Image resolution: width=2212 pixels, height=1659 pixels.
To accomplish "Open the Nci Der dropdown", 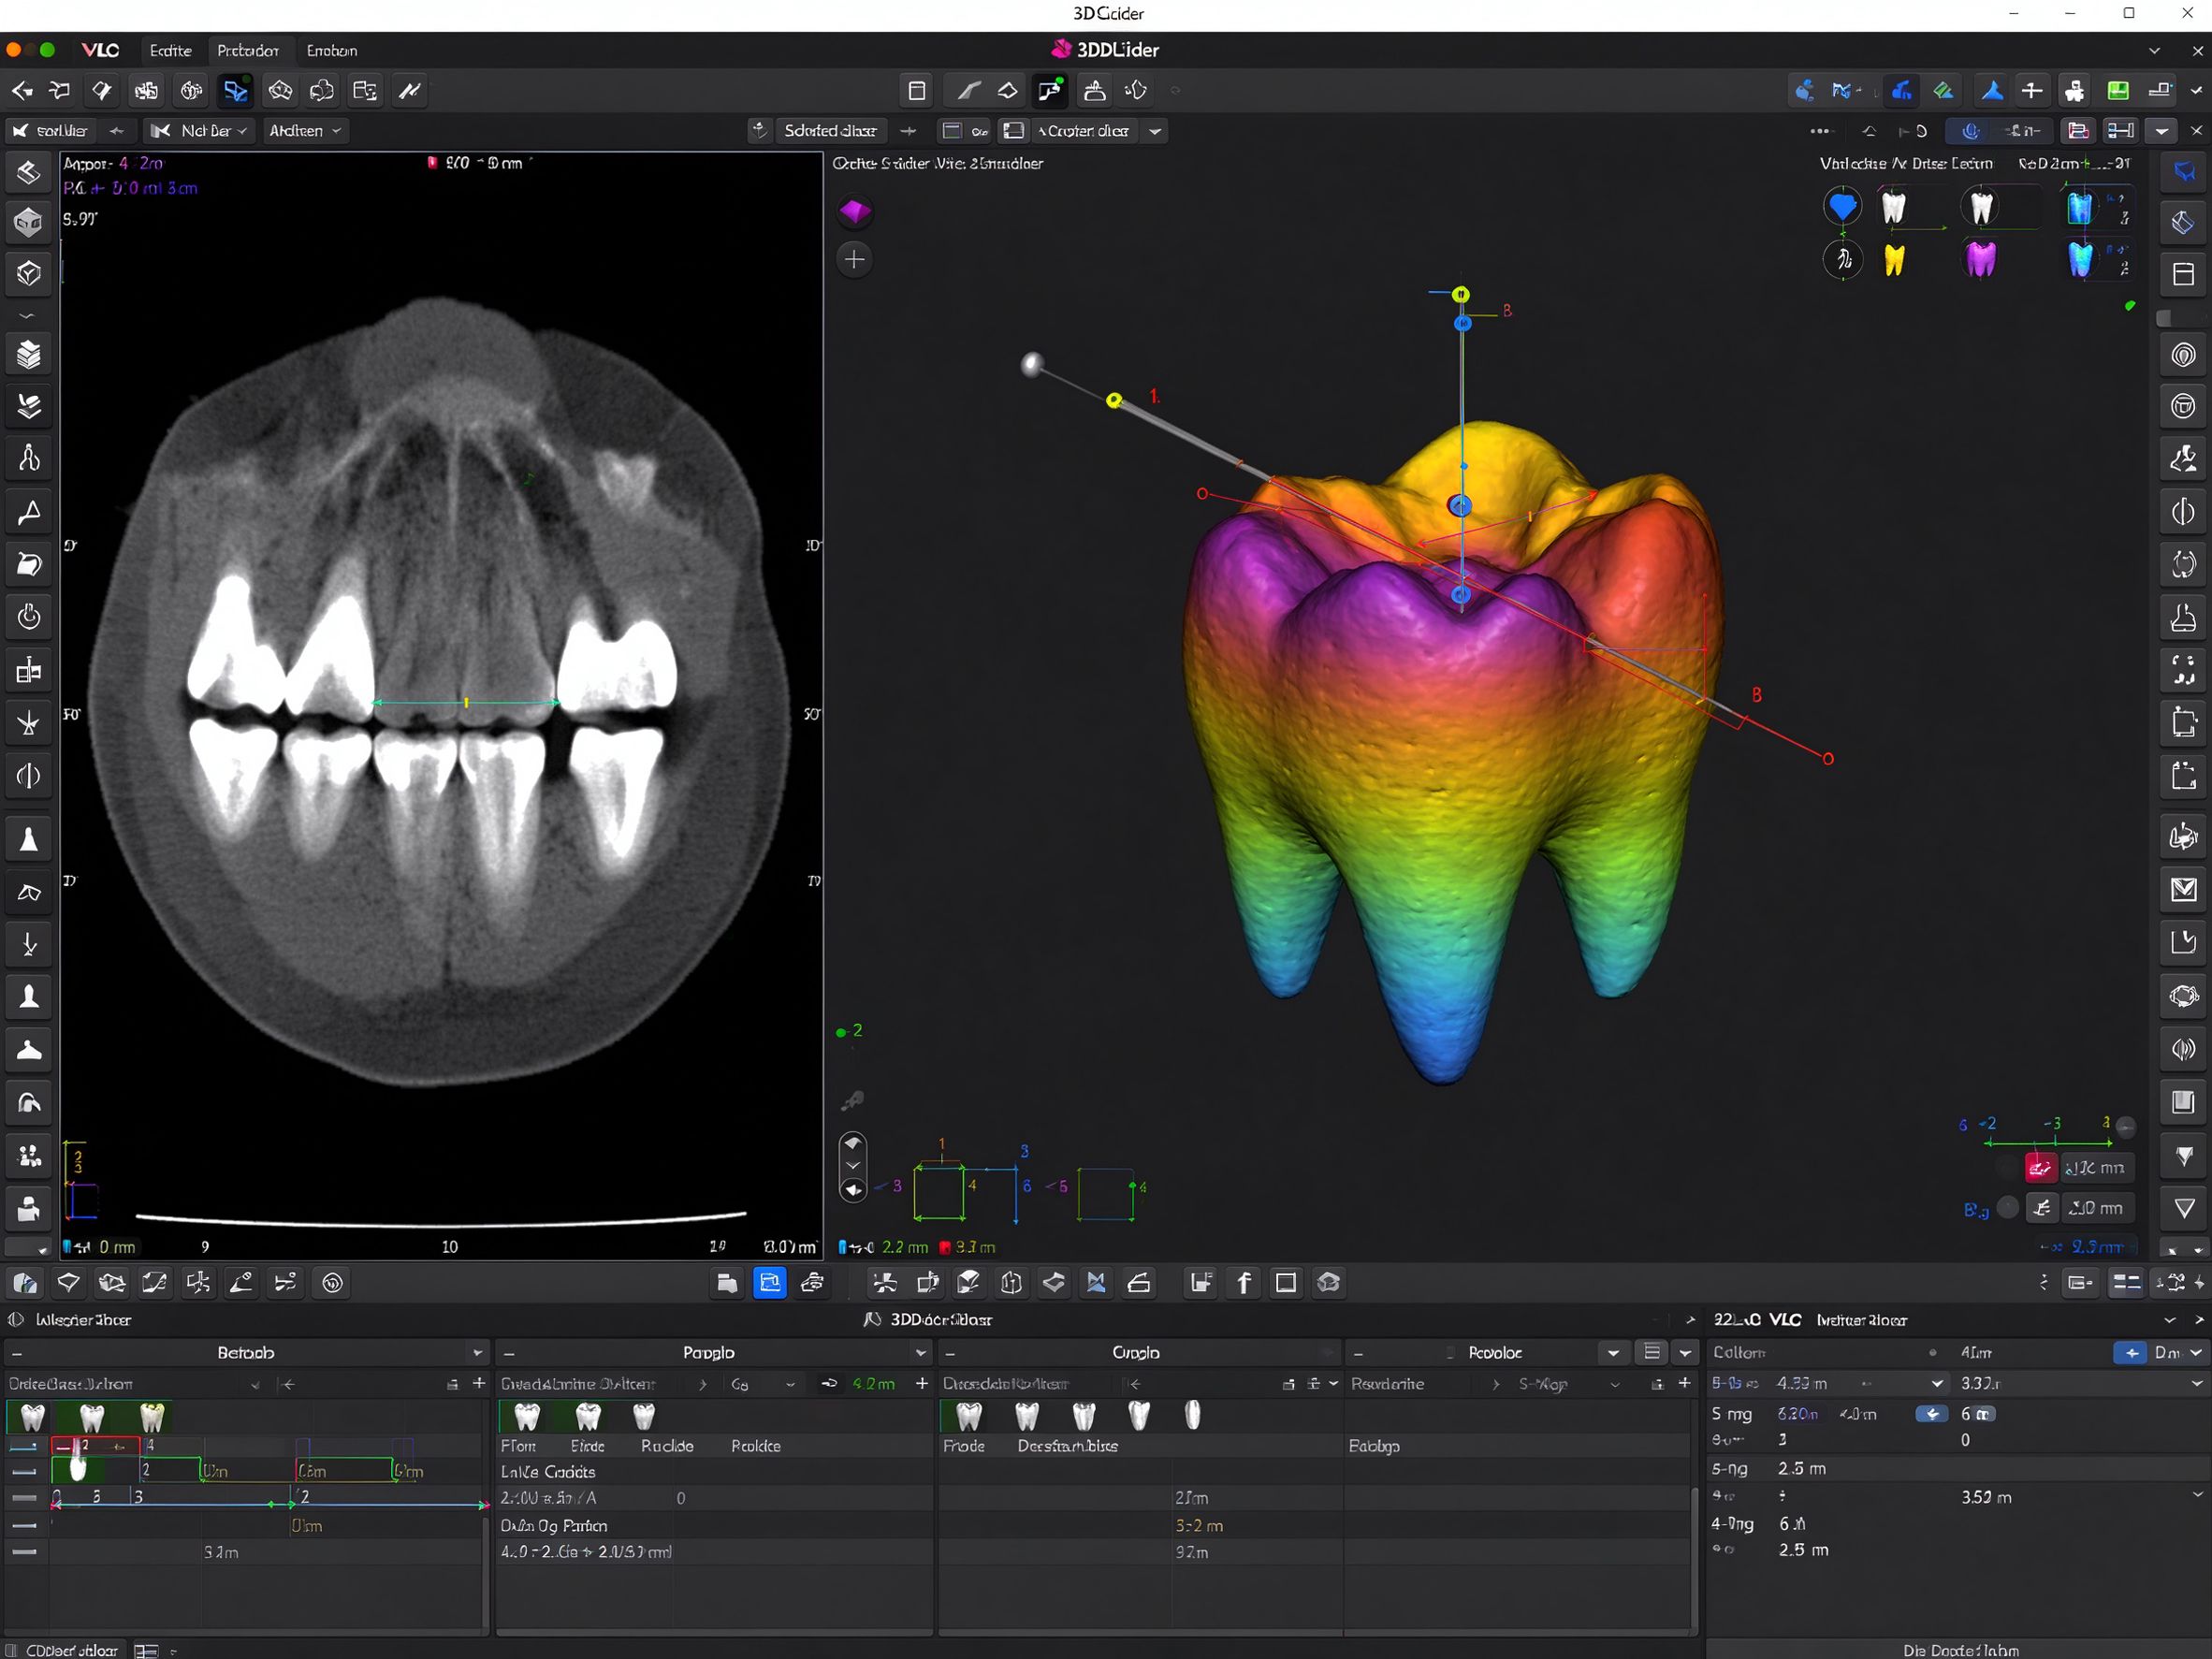I will point(198,131).
